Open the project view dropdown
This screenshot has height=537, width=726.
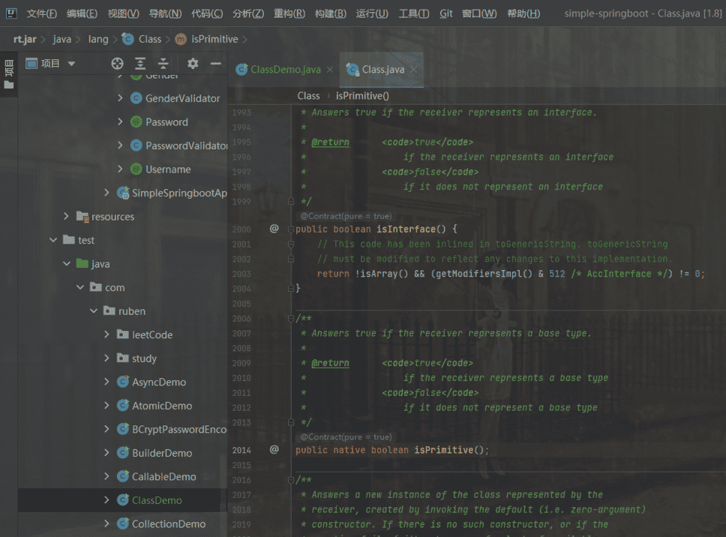tap(72, 64)
